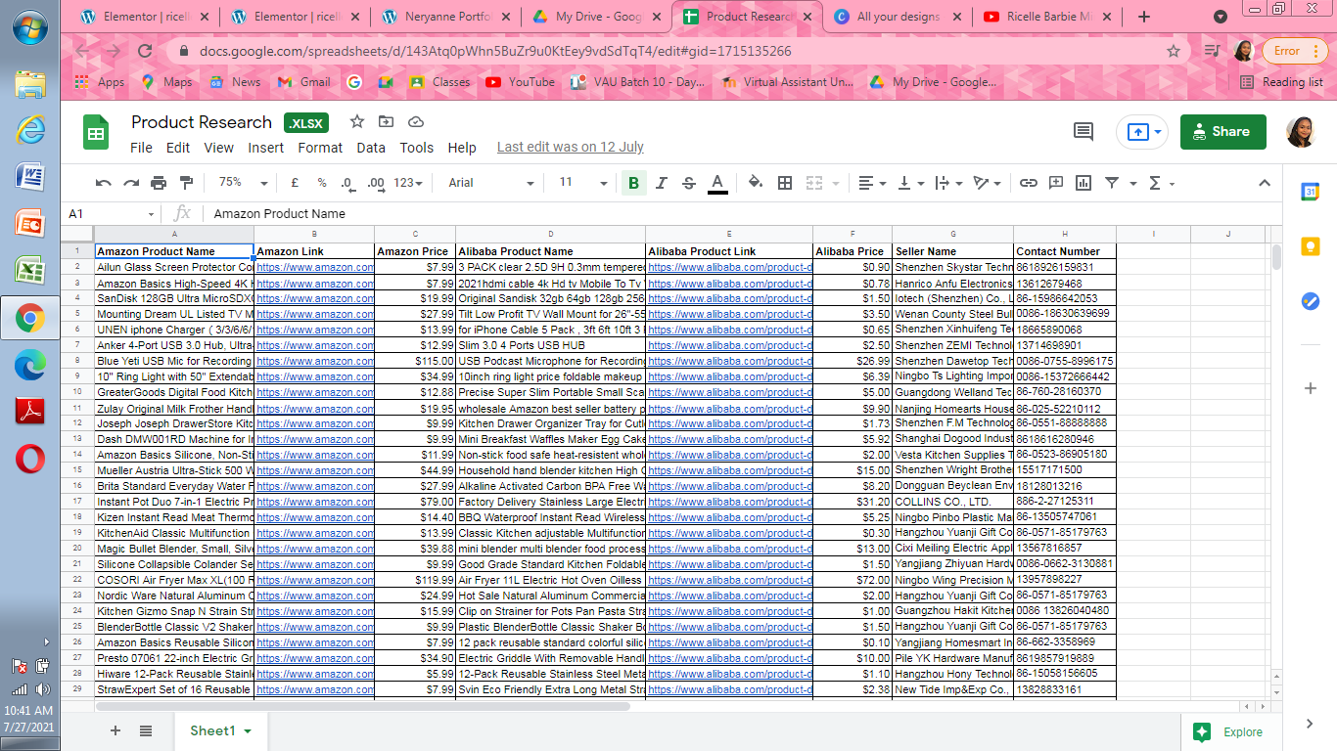This screenshot has height=751, width=1337.
Task: Open the File menu
Action: 142,148
